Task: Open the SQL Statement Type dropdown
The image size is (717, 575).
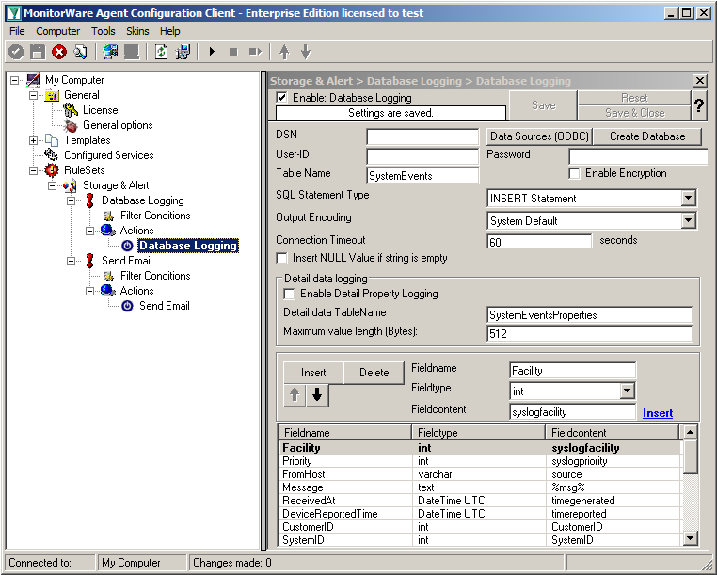Action: [x=688, y=199]
